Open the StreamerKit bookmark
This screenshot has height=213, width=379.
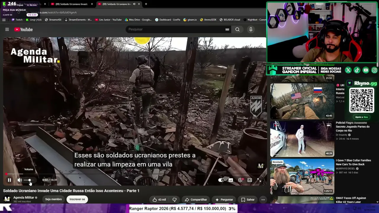pos(53,20)
